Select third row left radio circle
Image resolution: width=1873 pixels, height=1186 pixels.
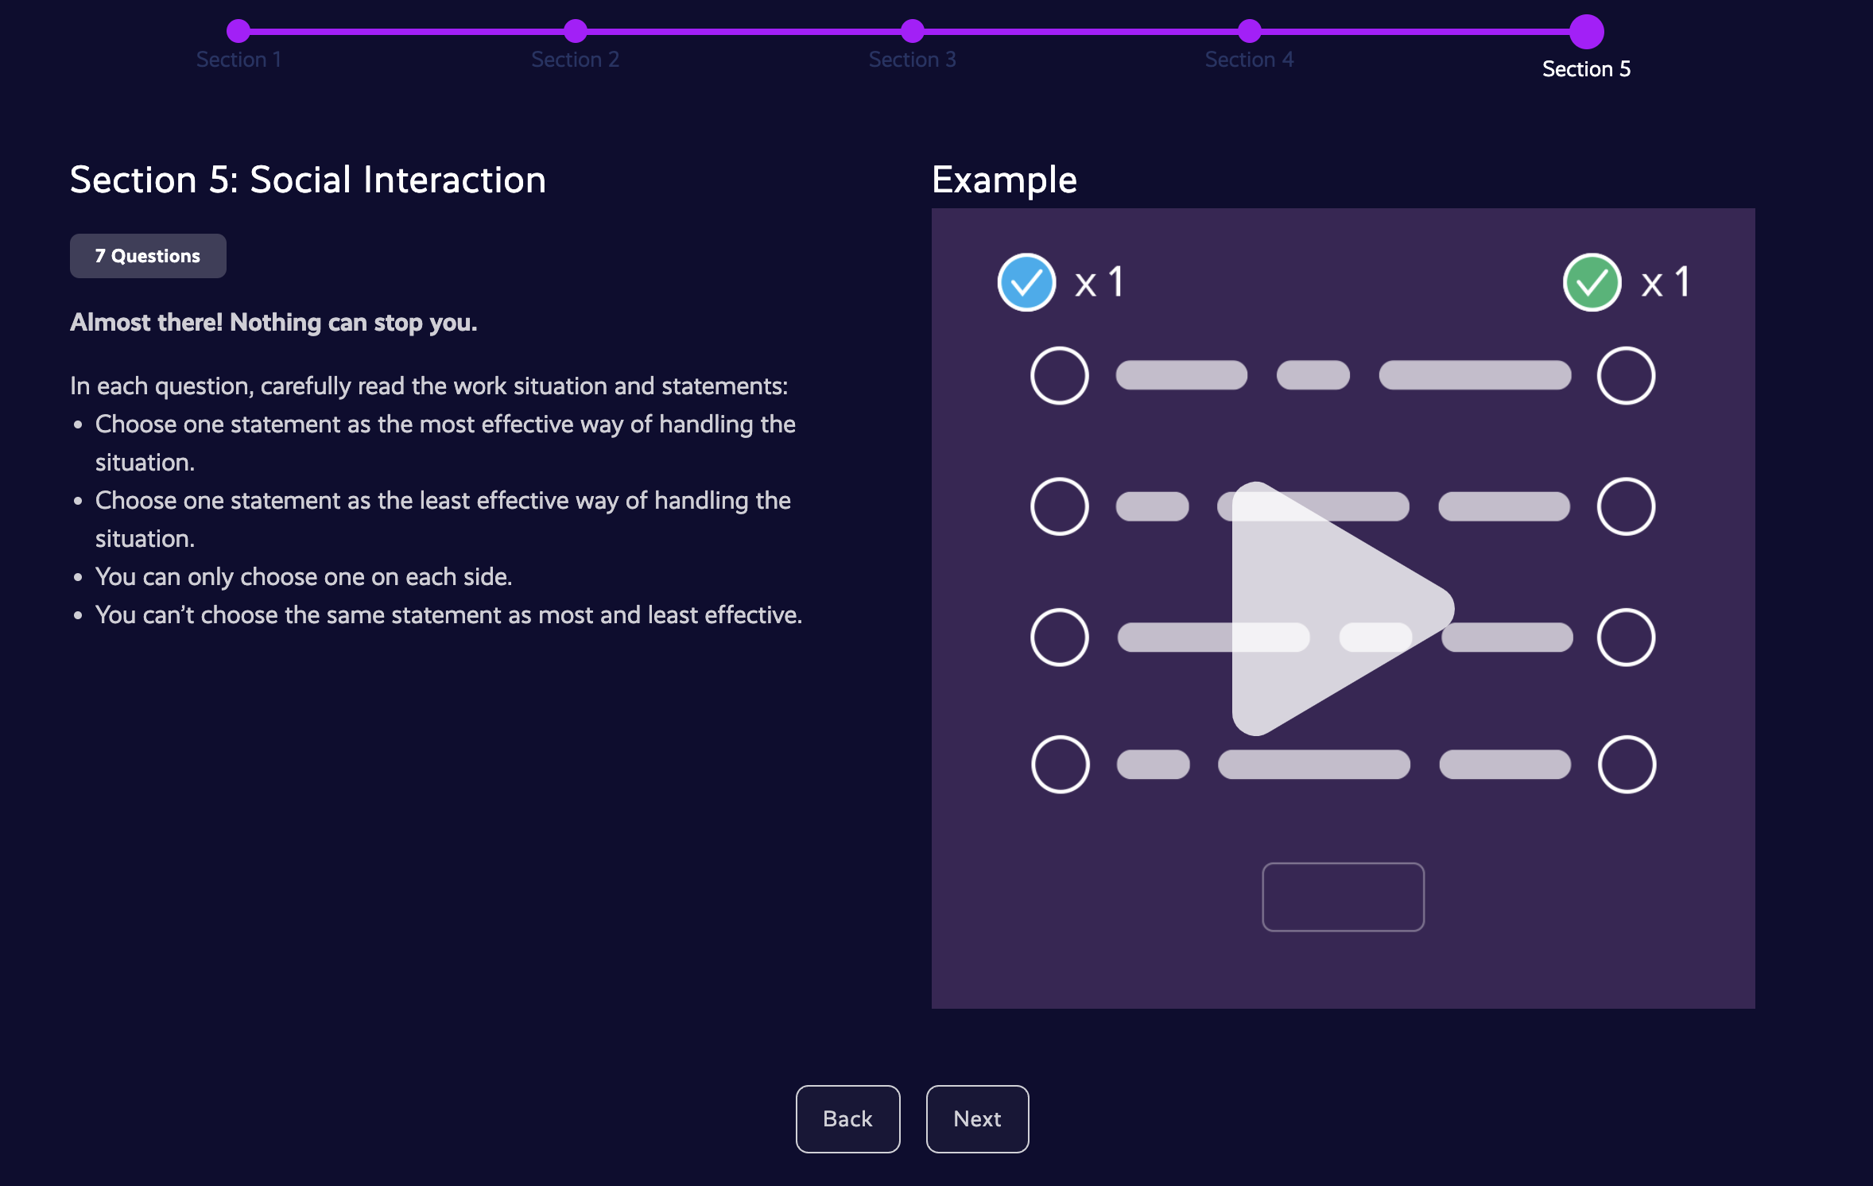pos(1059,637)
